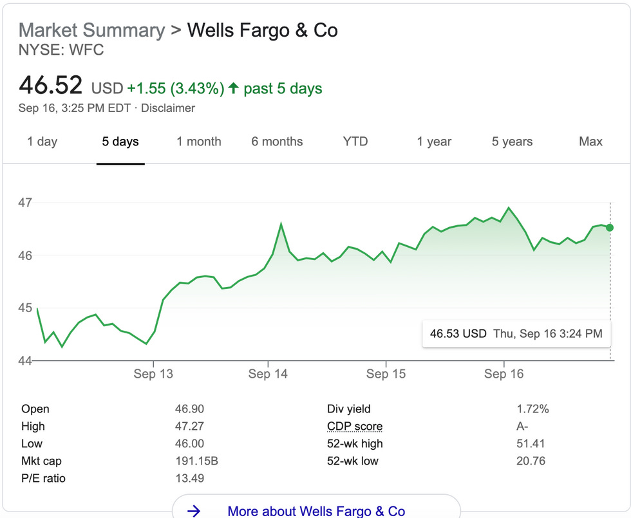Click the Mkt cap value 191.15B
Image resolution: width=631 pixels, height=518 pixels.
(x=197, y=461)
